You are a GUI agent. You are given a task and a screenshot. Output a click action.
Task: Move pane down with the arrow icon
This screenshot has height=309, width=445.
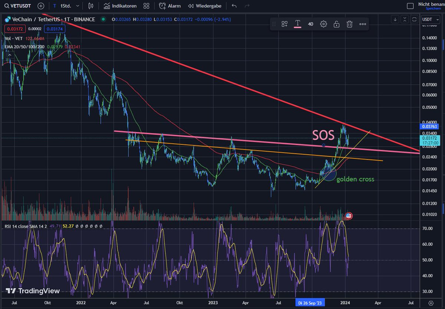tap(395, 19)
